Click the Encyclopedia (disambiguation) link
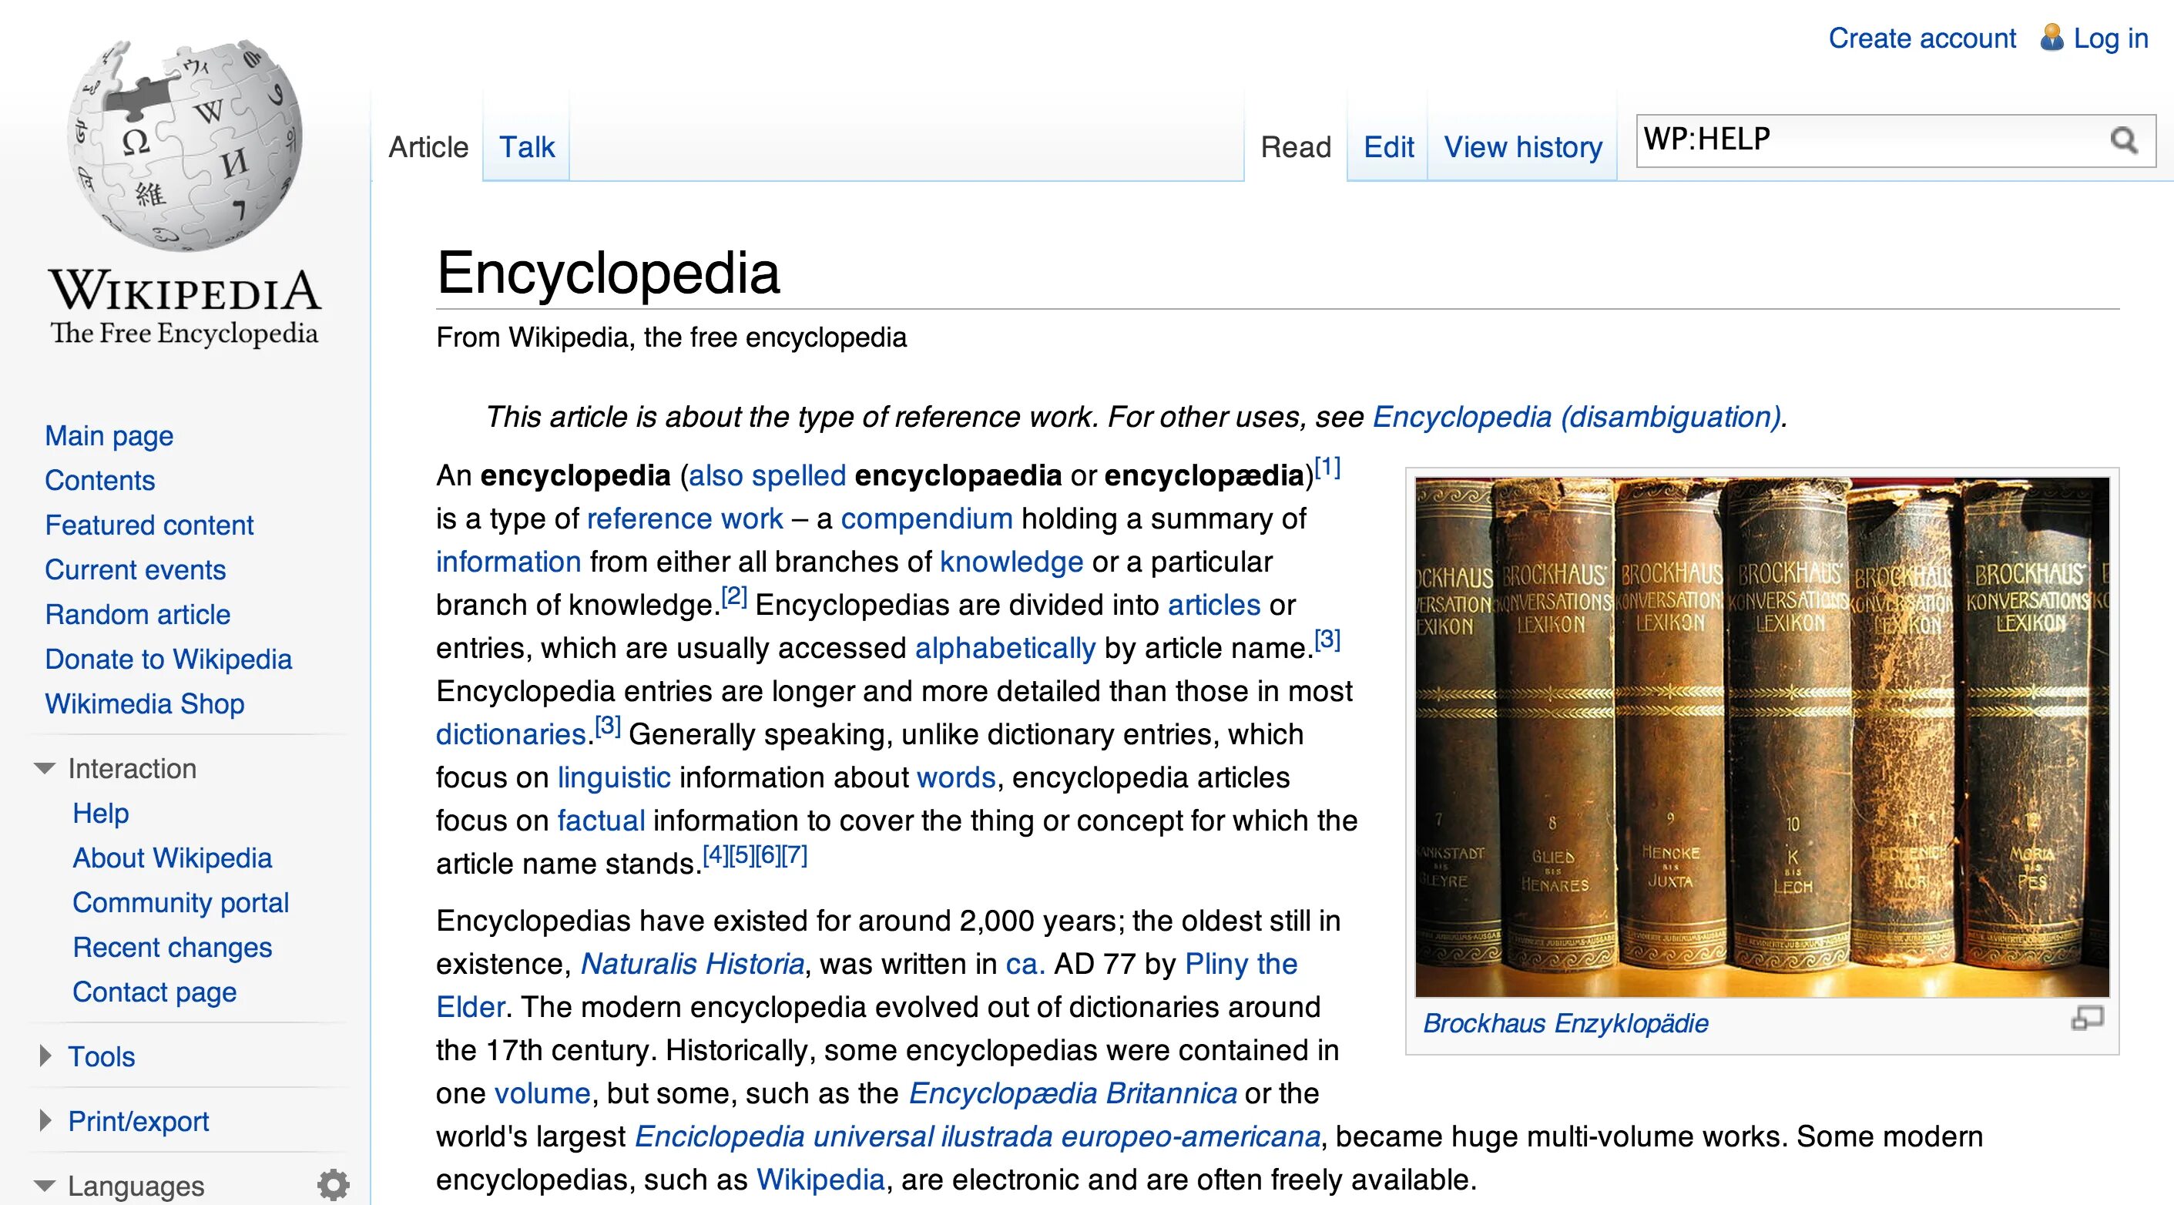Image resolution: width=2174 pixels, height=1205 pixels. pos(1576,417)
